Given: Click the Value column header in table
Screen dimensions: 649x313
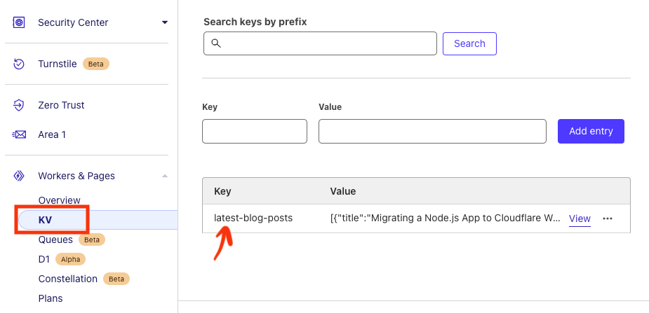Looking at the screenshot, I should (342, 191).
